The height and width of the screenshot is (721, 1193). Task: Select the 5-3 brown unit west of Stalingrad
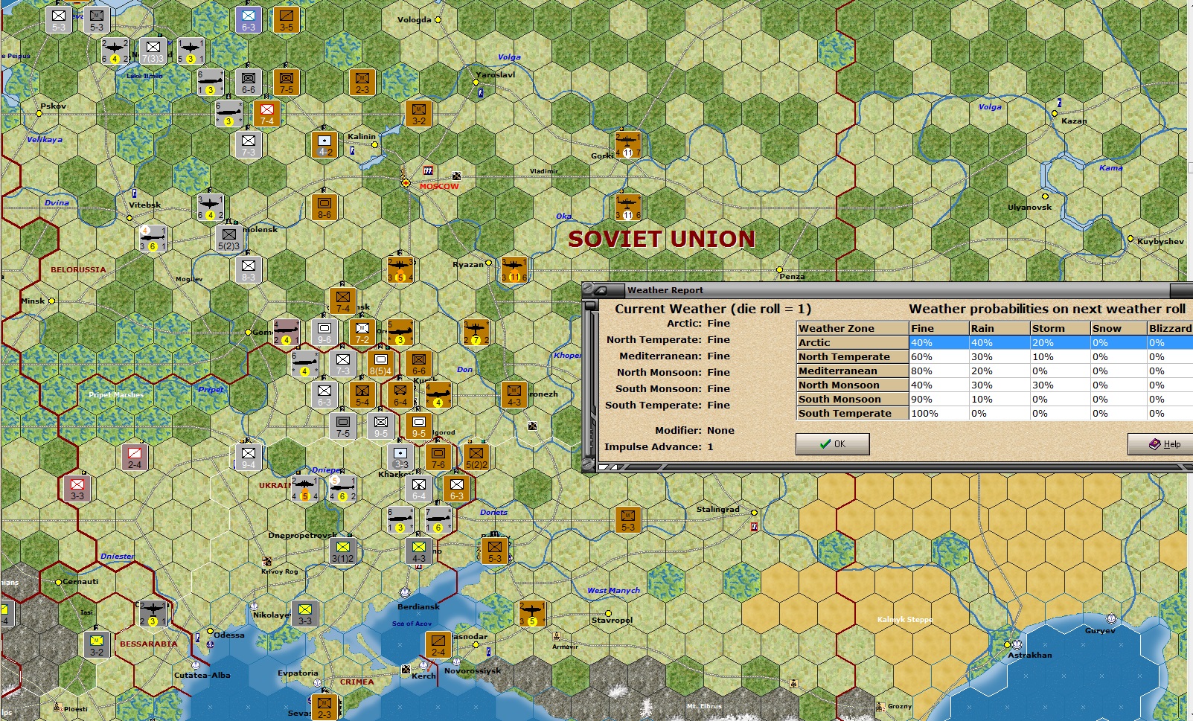point(628,520)
